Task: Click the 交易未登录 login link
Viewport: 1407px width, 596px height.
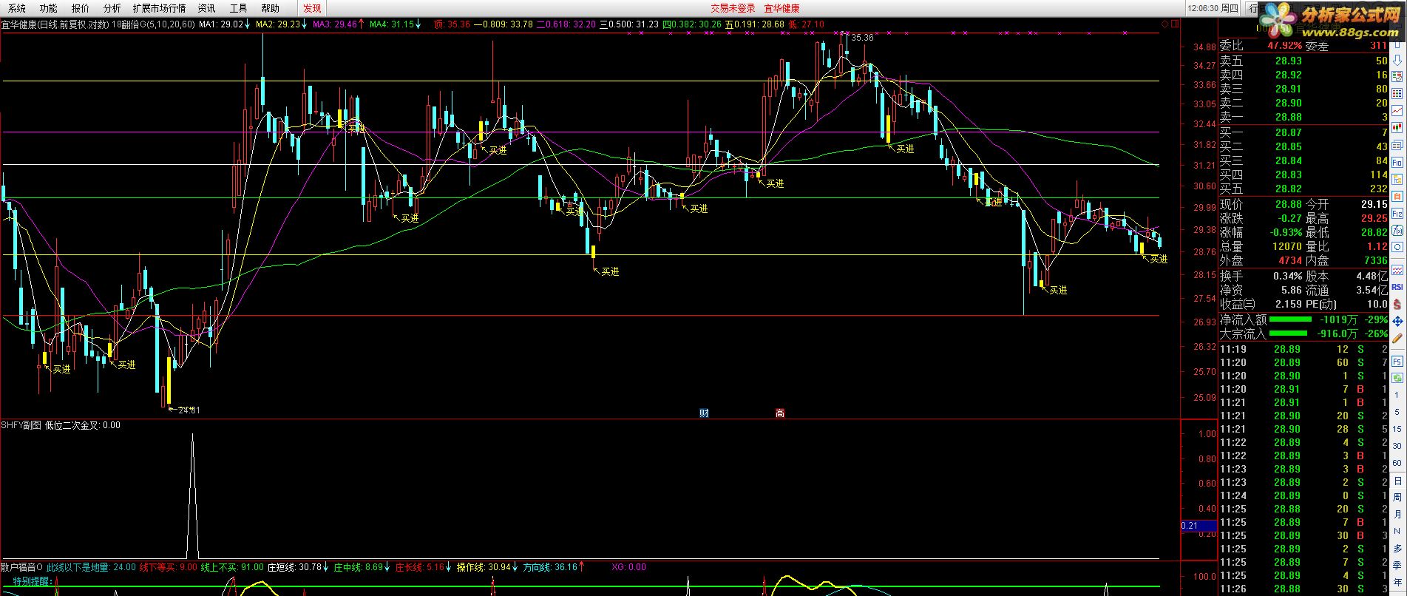Action: click(x=733, y=8)
